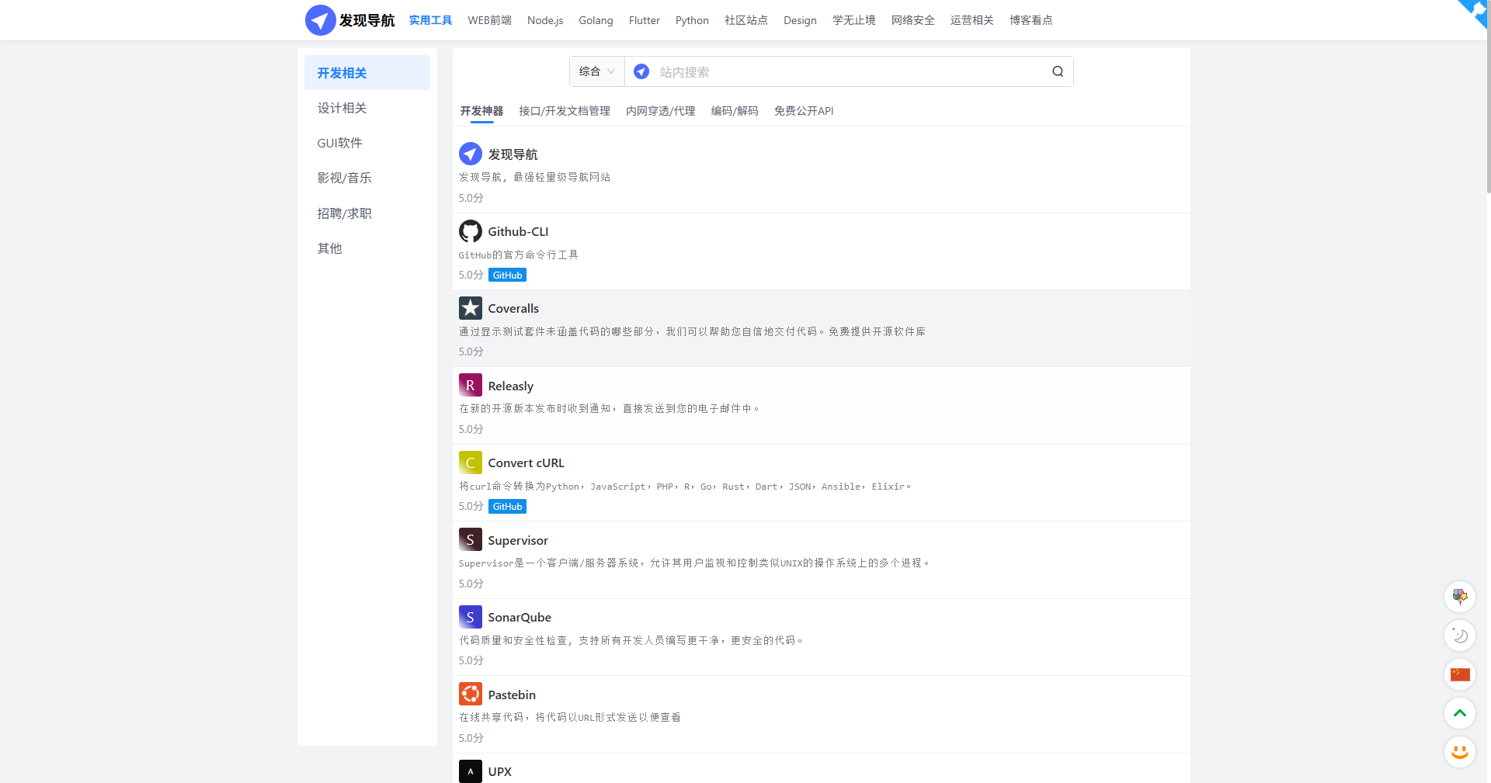The image size is (1491, 783).
Task: Open the 网络安全 nav tab
Action: [x=913, y=20]
